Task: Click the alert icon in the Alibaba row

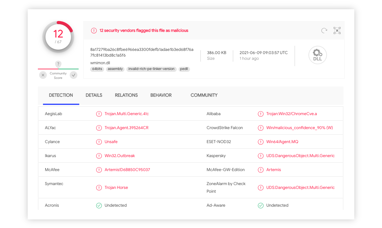Action: click(261, 114)
